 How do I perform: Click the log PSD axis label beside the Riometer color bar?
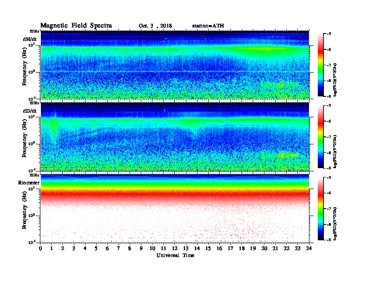coord(335,224)
